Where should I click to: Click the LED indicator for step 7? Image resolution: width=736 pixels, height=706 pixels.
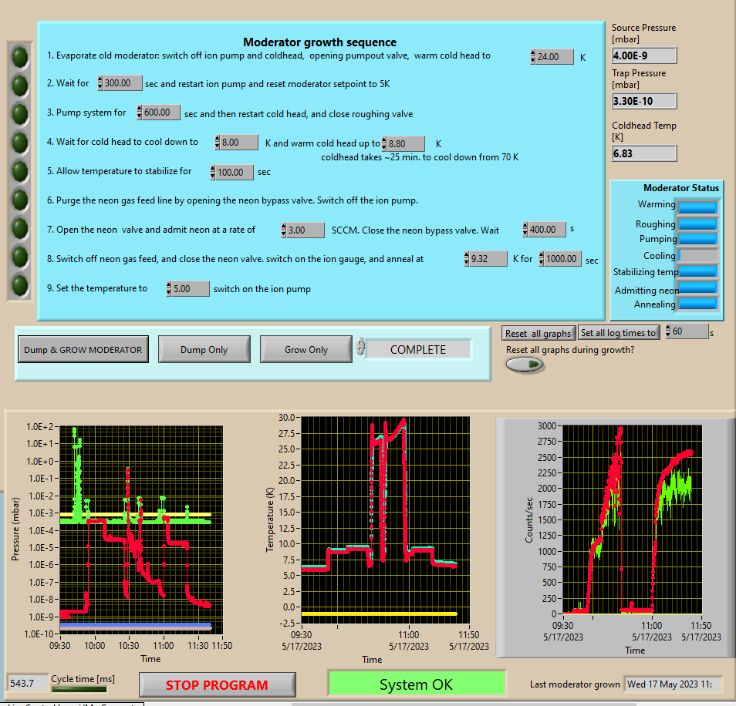click(x=20, y=228)
